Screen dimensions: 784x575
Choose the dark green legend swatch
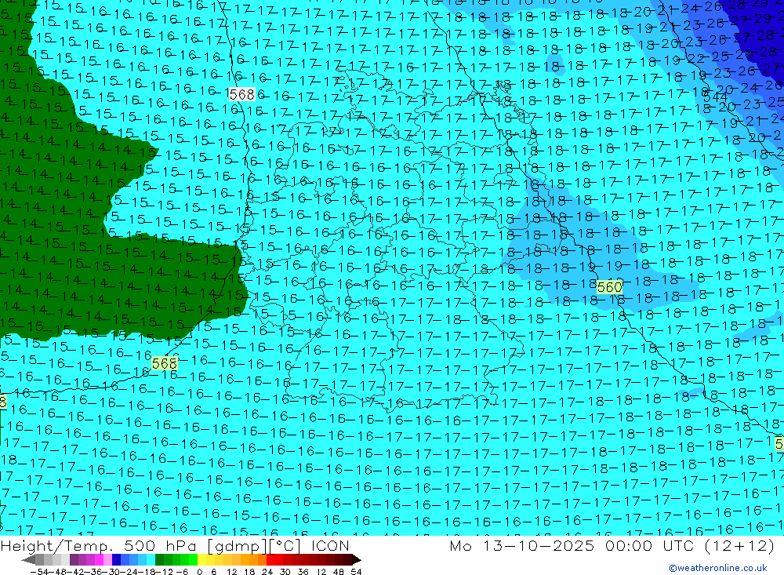(x=161, y=560)
